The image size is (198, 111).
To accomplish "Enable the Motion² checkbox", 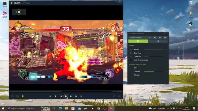I will [131, 50].
